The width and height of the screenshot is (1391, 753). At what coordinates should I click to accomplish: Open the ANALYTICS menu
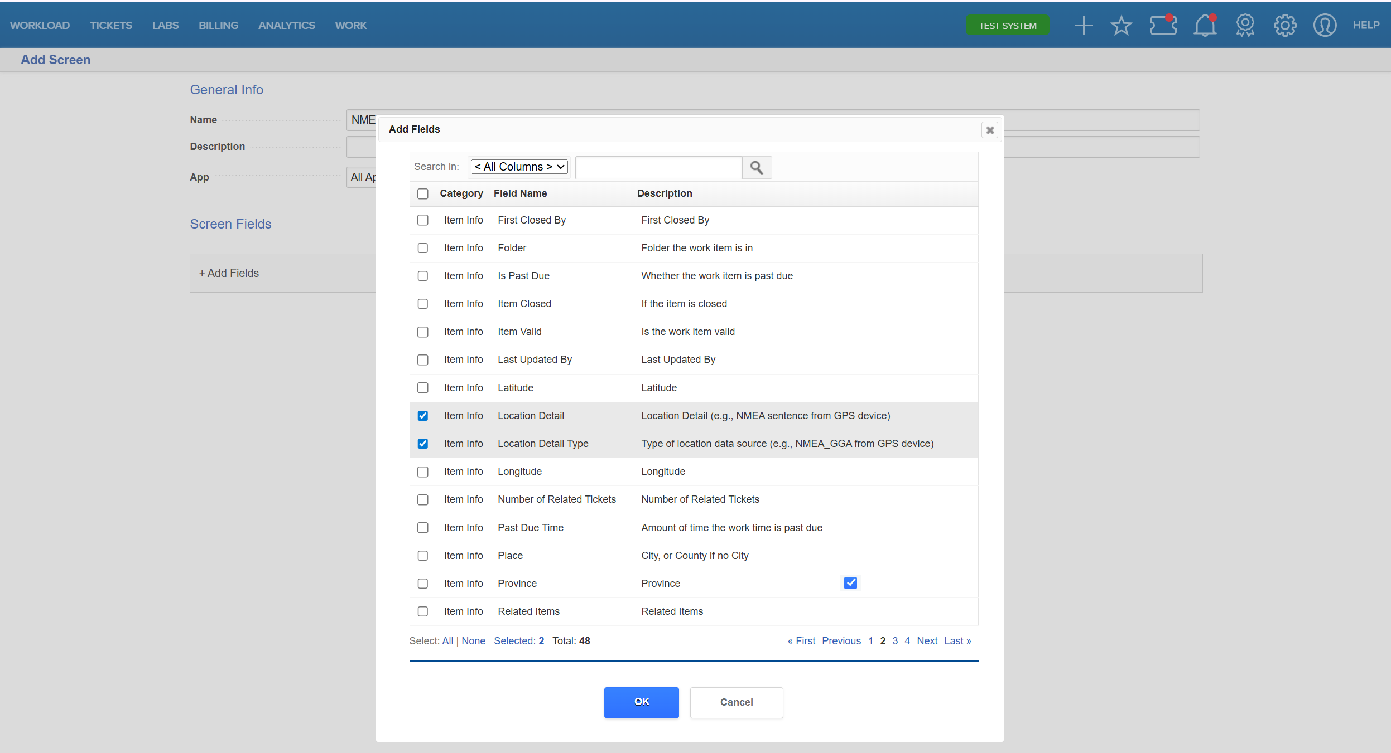pyautogui.click(x=286, y=26)
